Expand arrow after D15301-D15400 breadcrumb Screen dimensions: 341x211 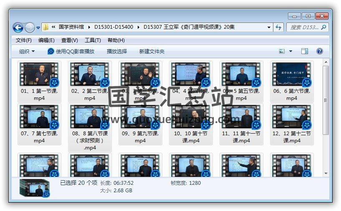[x=139, y=27]
